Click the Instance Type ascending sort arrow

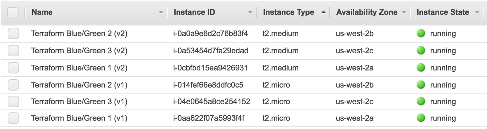(323, 12)
